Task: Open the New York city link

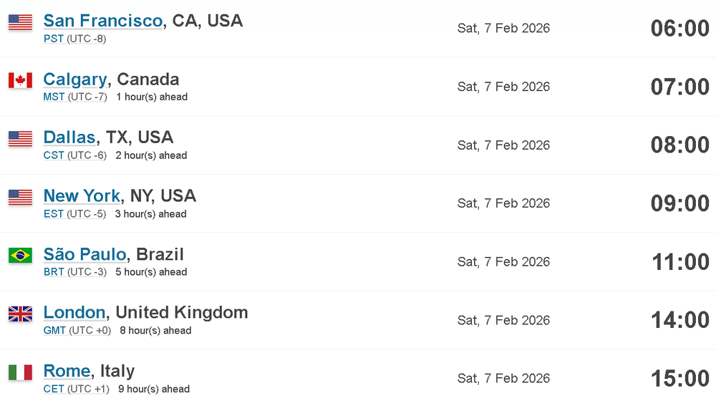Action: click(x=82, y=196)
